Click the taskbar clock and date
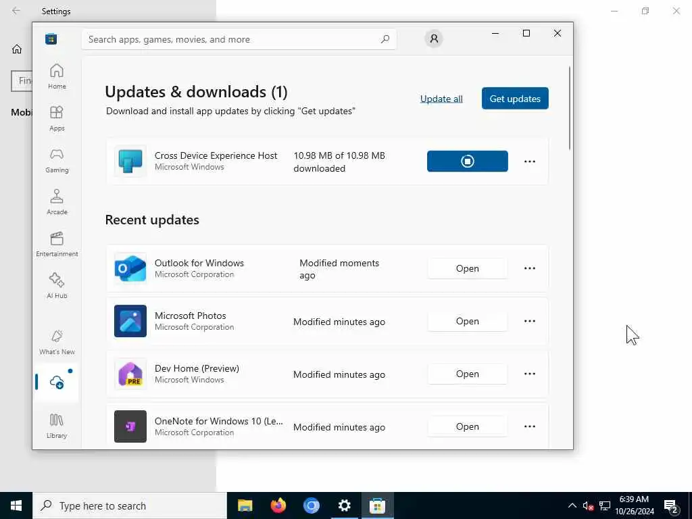692x519 pixels. click(635, 505)
